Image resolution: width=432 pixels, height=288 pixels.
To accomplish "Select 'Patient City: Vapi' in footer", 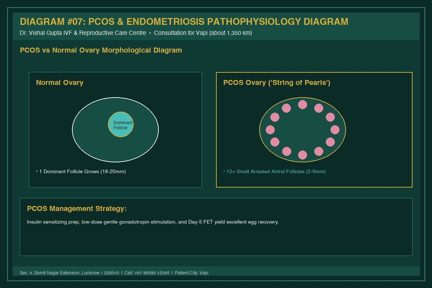I will (192, 273).
